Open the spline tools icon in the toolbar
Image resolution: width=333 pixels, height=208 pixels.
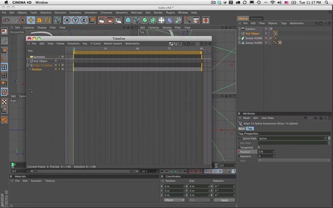click(x=136, y=21)
